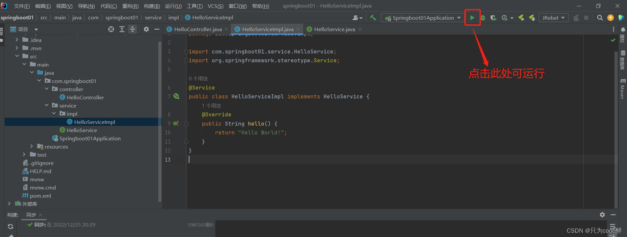Run Springboot01Application with the green play button
Viewport: 627px width, 237px height.
[x=472, y=18]
